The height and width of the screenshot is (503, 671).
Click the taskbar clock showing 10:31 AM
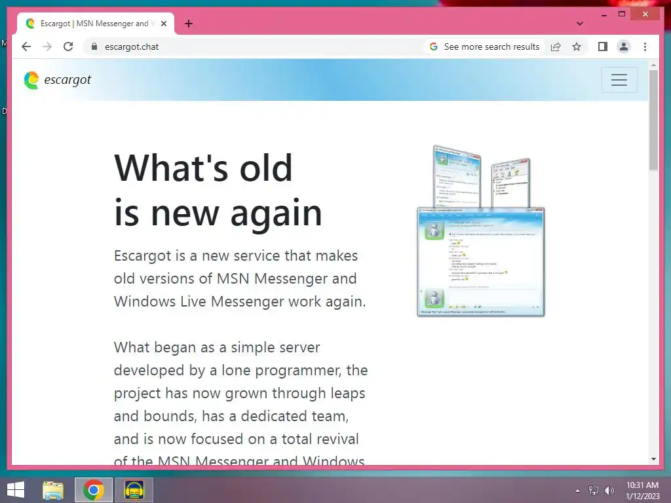click(x=642, y=491)
